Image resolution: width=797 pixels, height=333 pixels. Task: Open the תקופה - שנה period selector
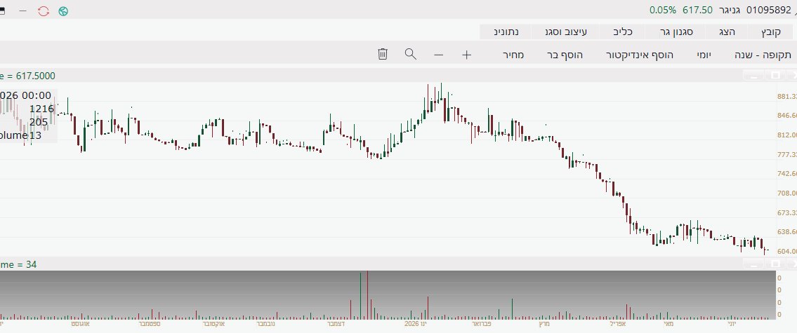[x=763, y=55]
